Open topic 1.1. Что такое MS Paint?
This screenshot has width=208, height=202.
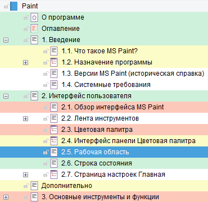[x=100, y=51]
